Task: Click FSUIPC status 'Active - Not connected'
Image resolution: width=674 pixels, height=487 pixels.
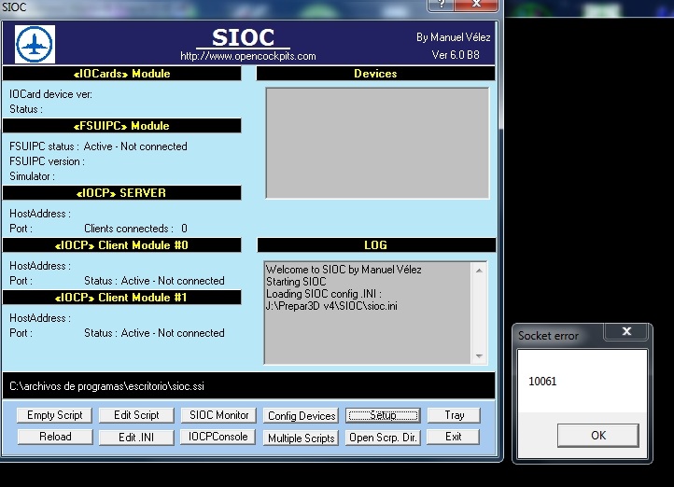Action: 135,146
